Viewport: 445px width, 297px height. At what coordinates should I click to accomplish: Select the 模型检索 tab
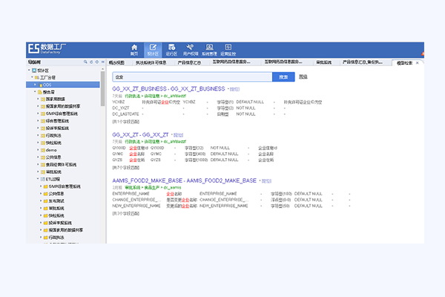[x=404, y=63]
